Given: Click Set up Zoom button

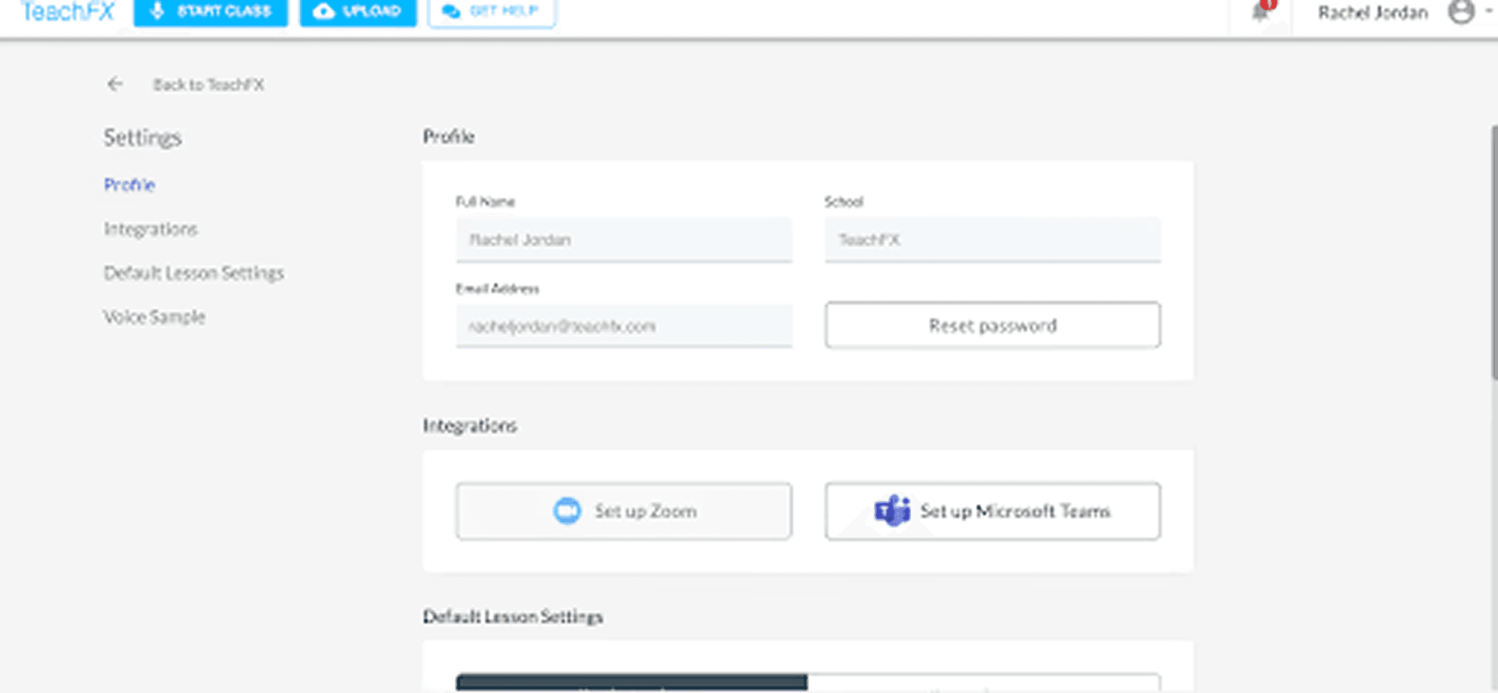Looking at the screenshot, I should (623, 512).
